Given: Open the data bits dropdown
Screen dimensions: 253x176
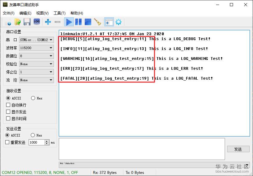Looking at the screenshot, I should pyautogui.click(x=36, y=56).
